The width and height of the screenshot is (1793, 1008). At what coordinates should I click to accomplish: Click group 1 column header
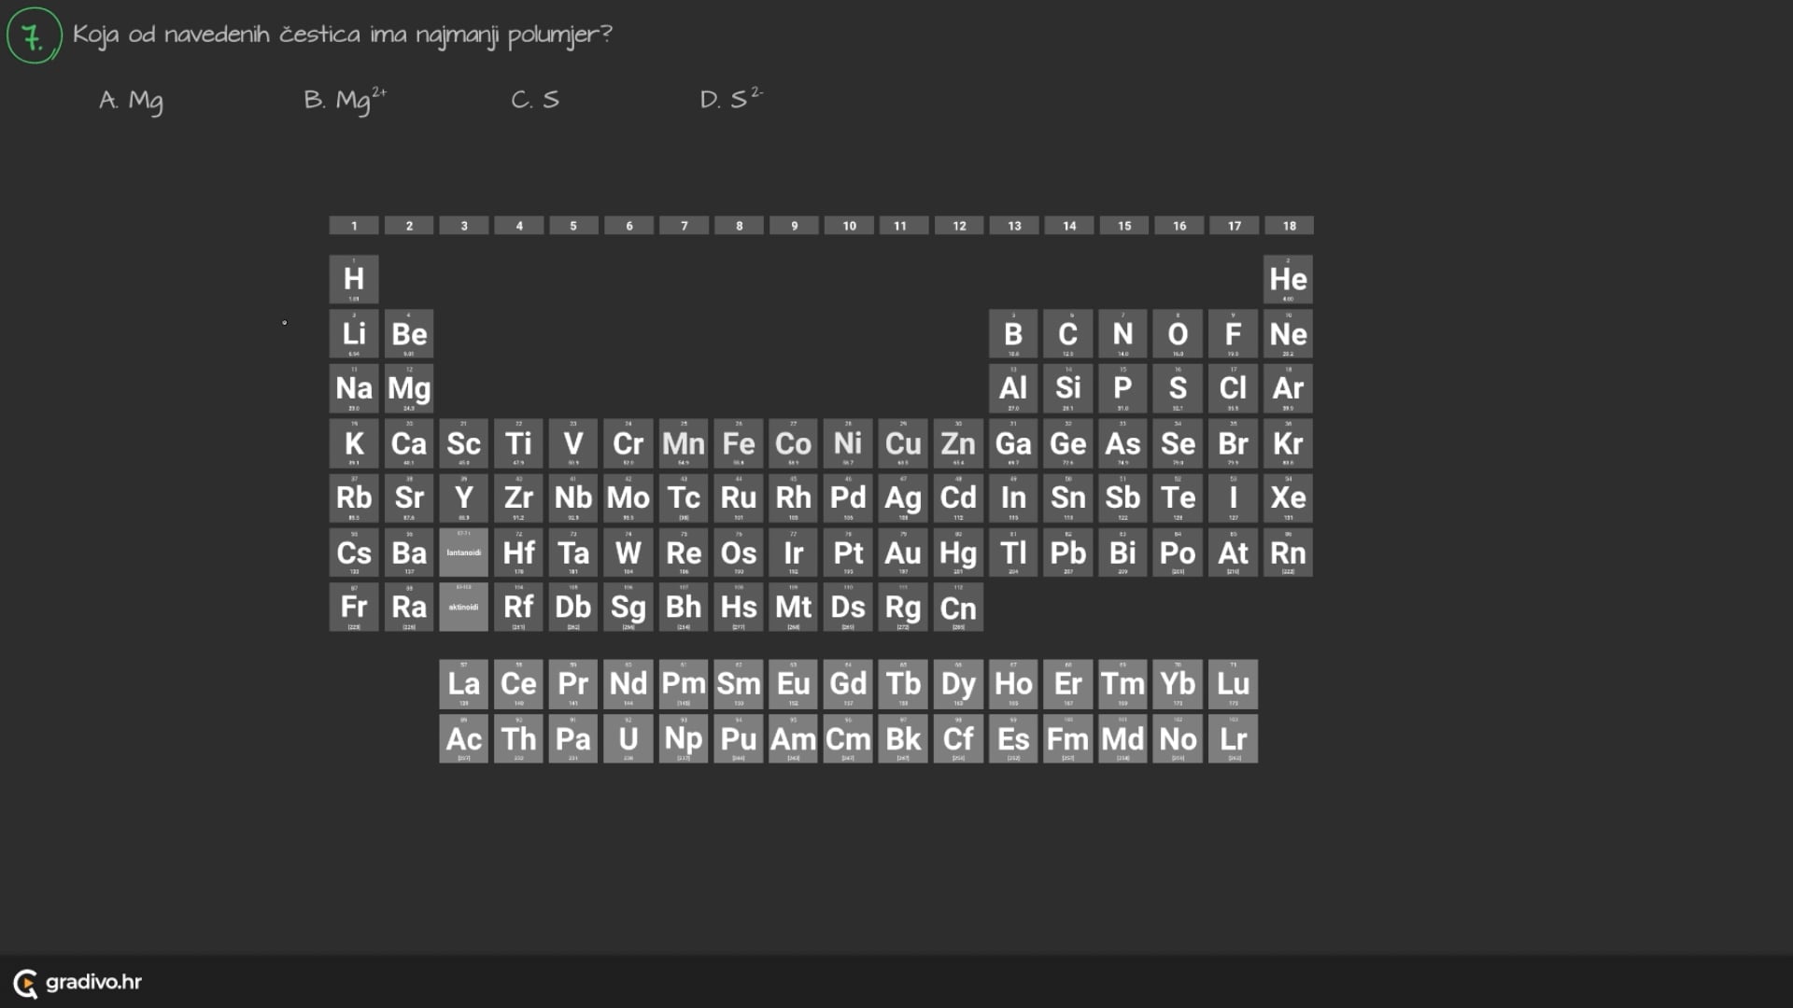point(354,226)
